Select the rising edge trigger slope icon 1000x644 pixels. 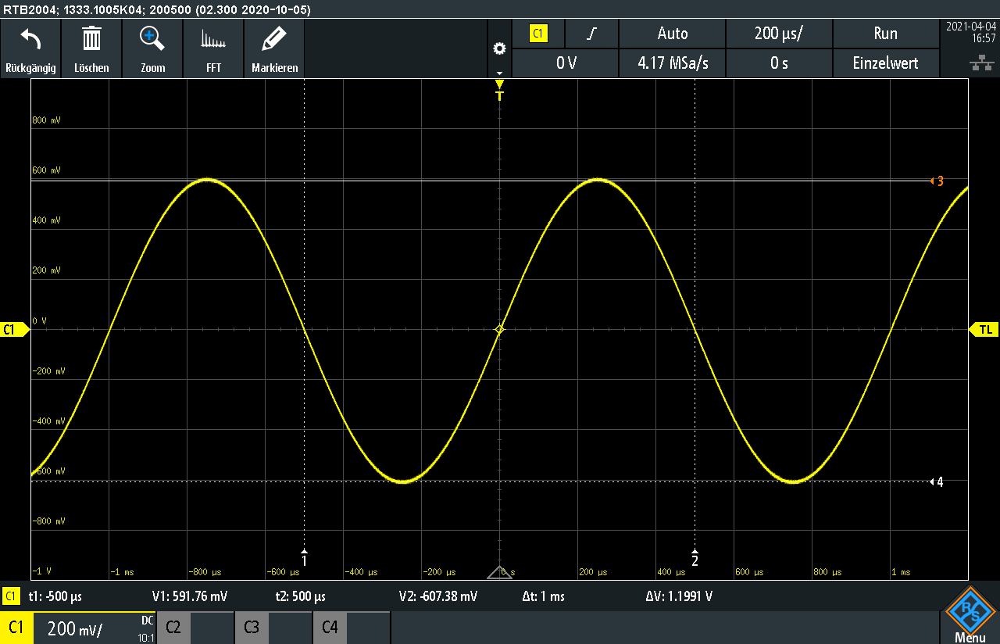click(593, 34)
